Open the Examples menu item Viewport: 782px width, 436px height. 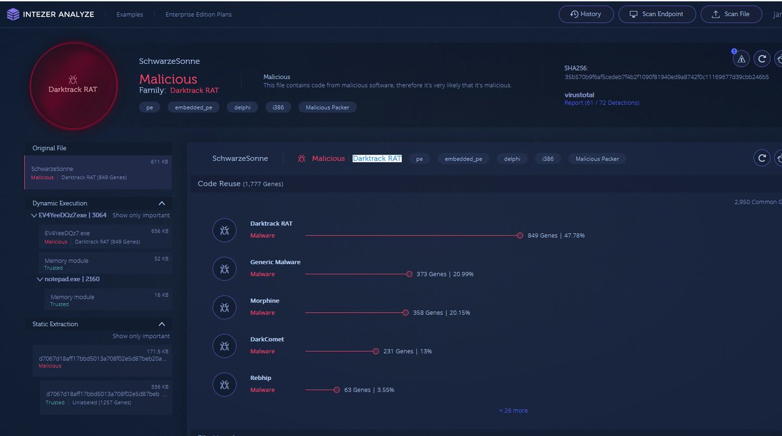tap(130, 14)
